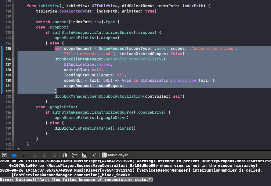Select the MusicPlayer process in debug bar
This screenshot has height=186, width=271.
(118, 155)
